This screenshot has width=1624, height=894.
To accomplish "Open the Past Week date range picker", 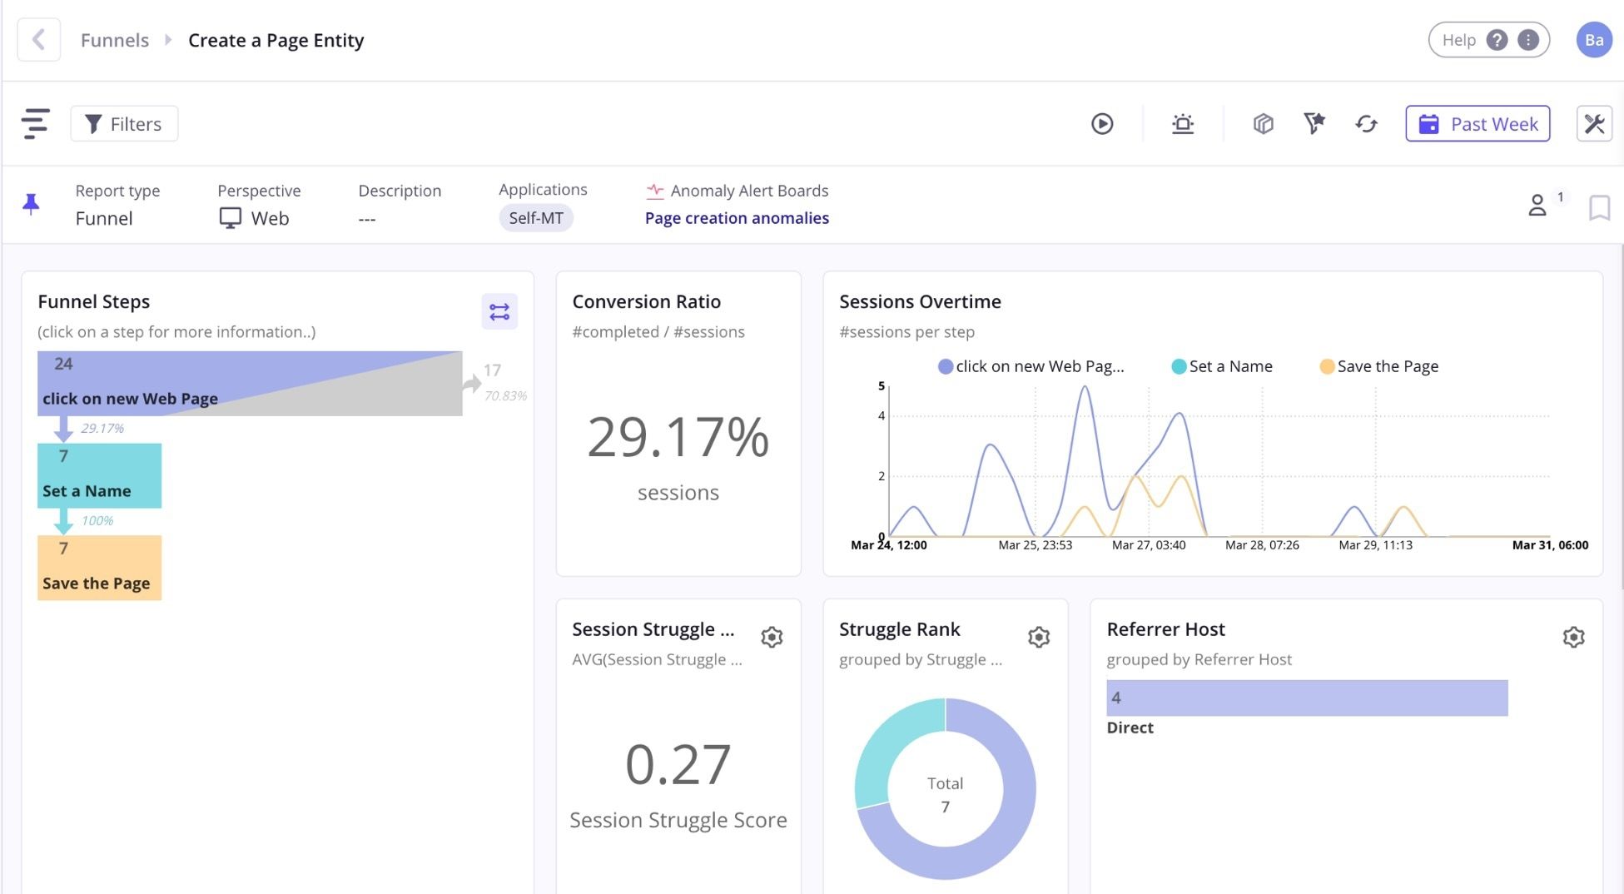I will (x=1477, y=124).
